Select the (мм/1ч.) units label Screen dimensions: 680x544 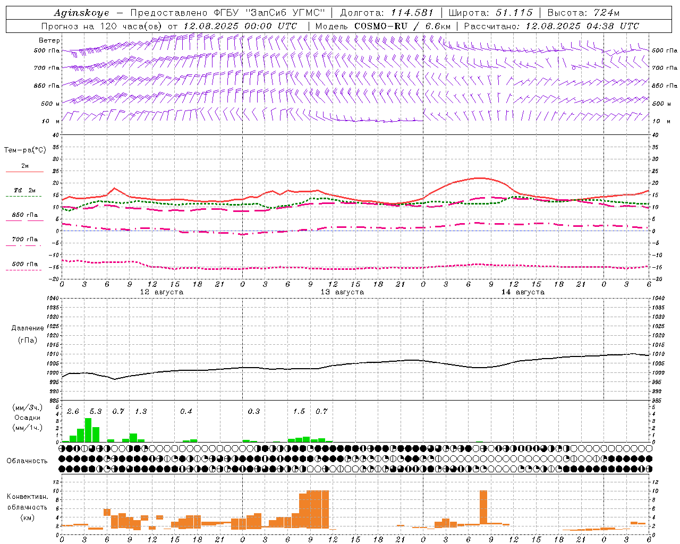coord(27,428)
